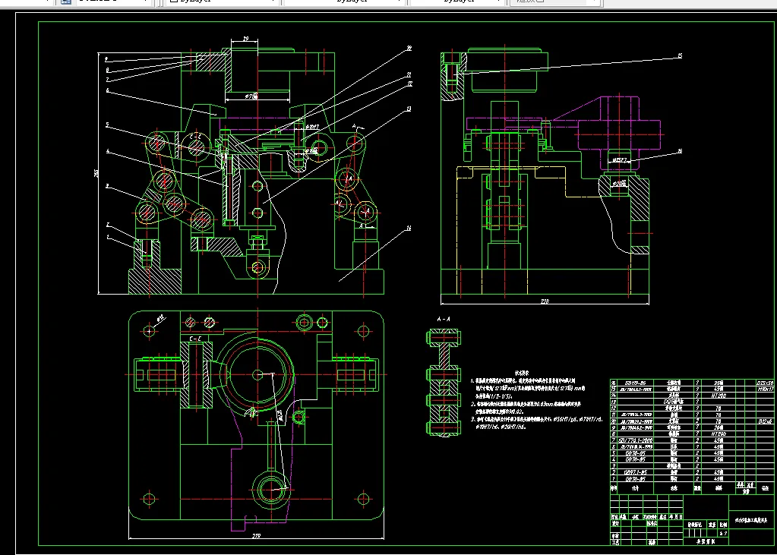The width and height of the screenshot is (777, 555).
Task: Select part balloon number 15 in side view
Action: pyautogui.click(x=680, y=55)
